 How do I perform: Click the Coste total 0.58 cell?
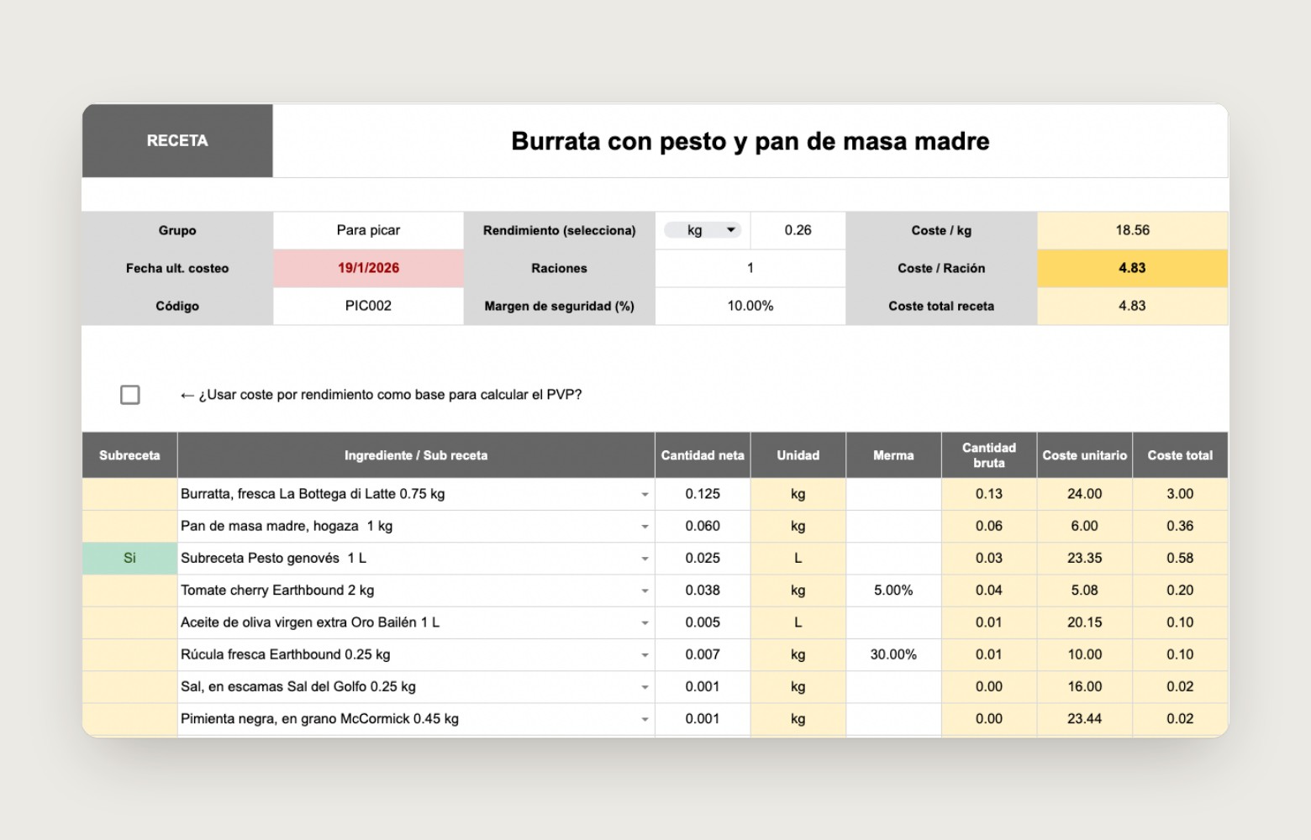[x=1180, y=558]
